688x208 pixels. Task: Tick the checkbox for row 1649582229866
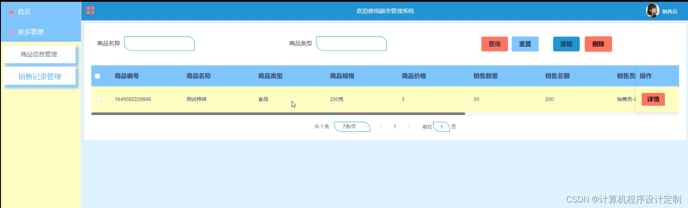pos(98,99)
